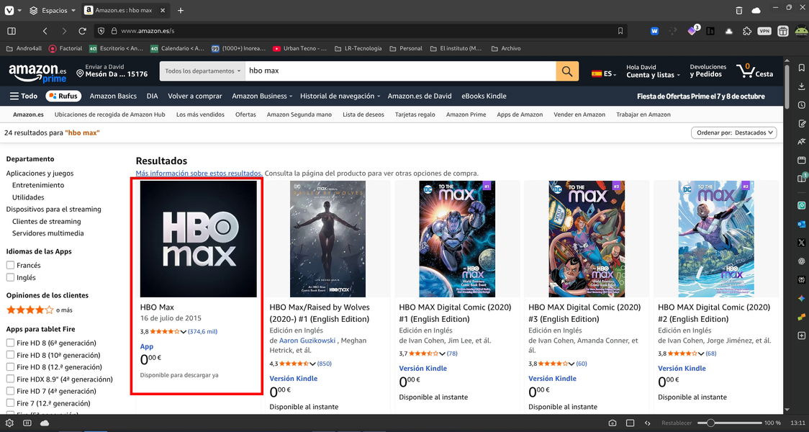Click the orange search magnifier button
The image size is (809, 432).
coord(567,71)
